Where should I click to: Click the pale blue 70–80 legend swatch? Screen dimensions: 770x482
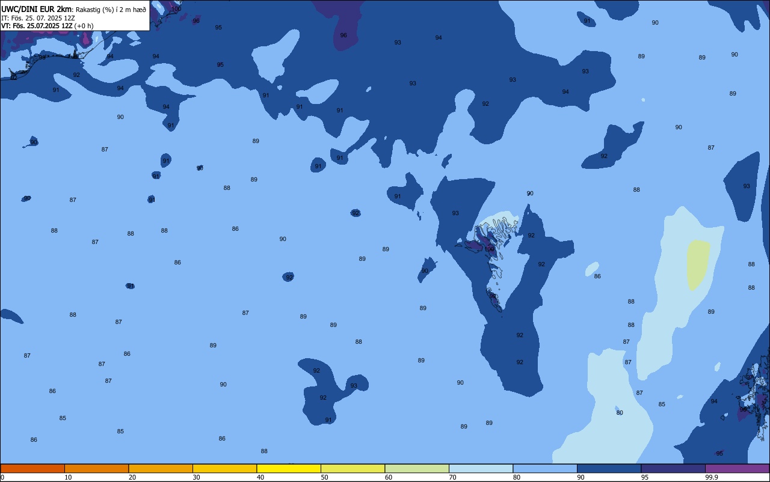[481, 468]
